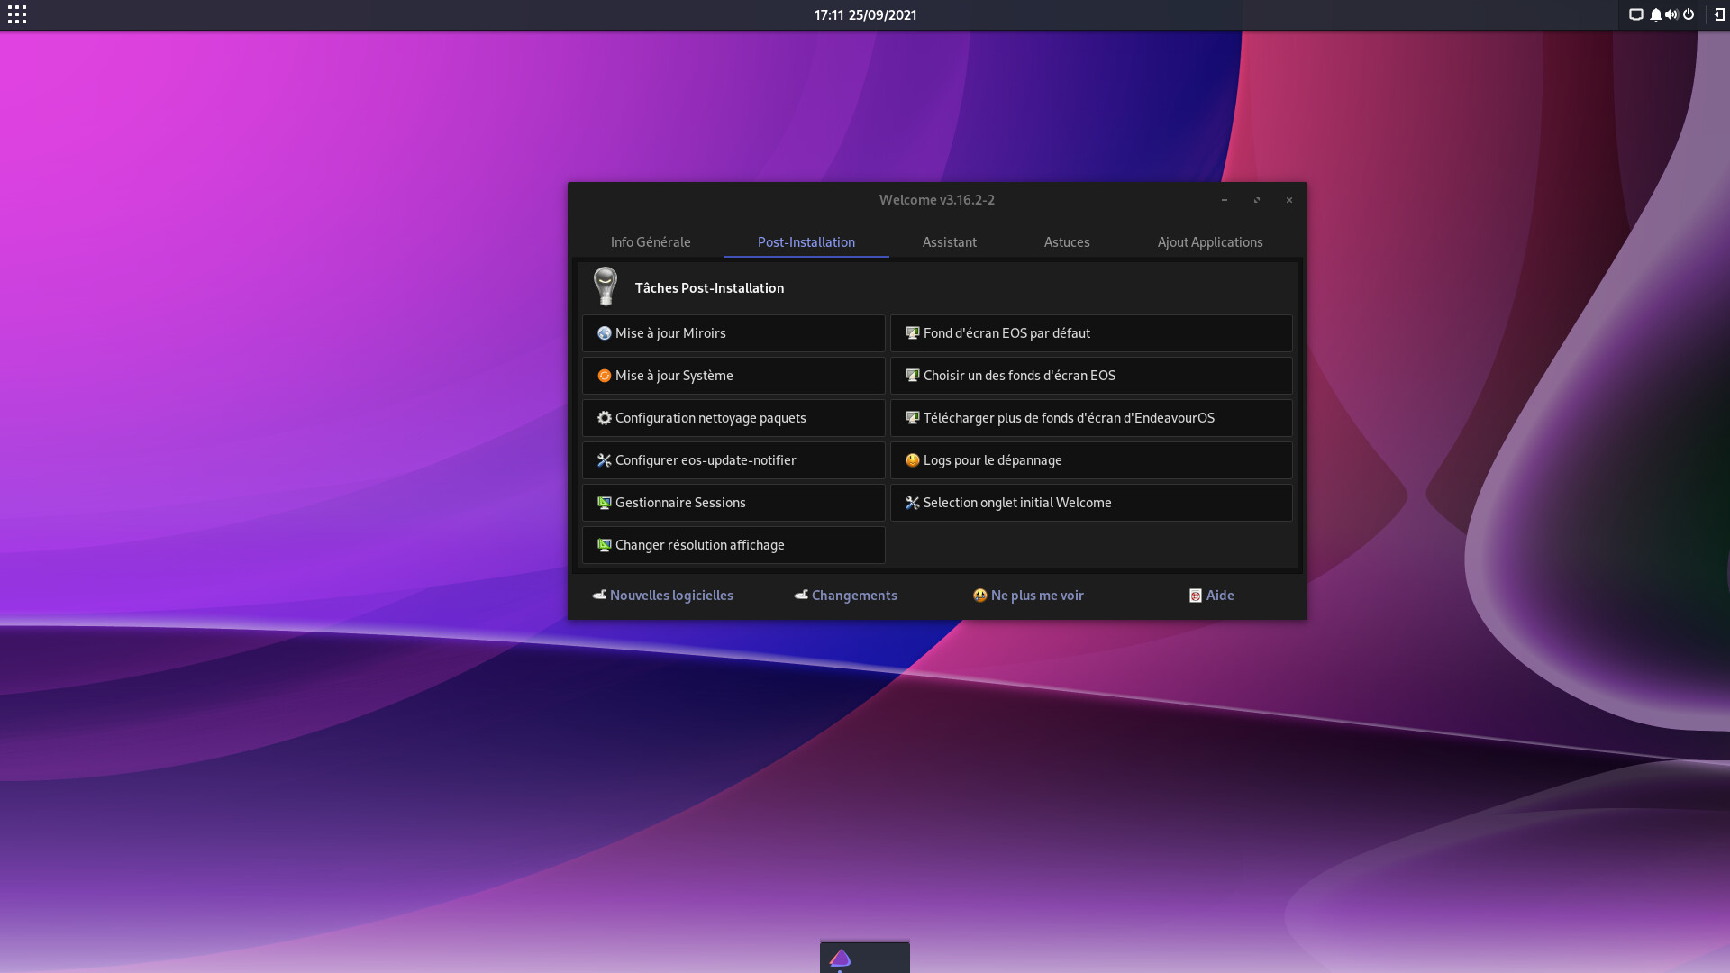Open the wired network indicator in the tray

click(1636, 14)
